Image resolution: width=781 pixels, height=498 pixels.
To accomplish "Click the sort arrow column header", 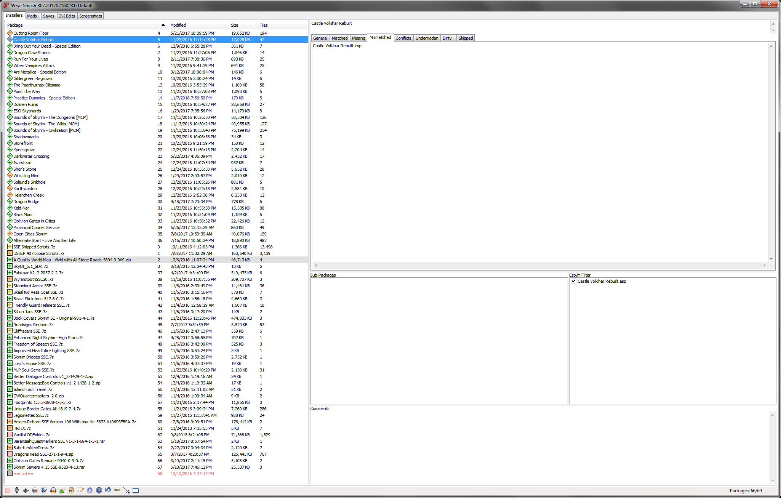I will click(x=163, y=25).
